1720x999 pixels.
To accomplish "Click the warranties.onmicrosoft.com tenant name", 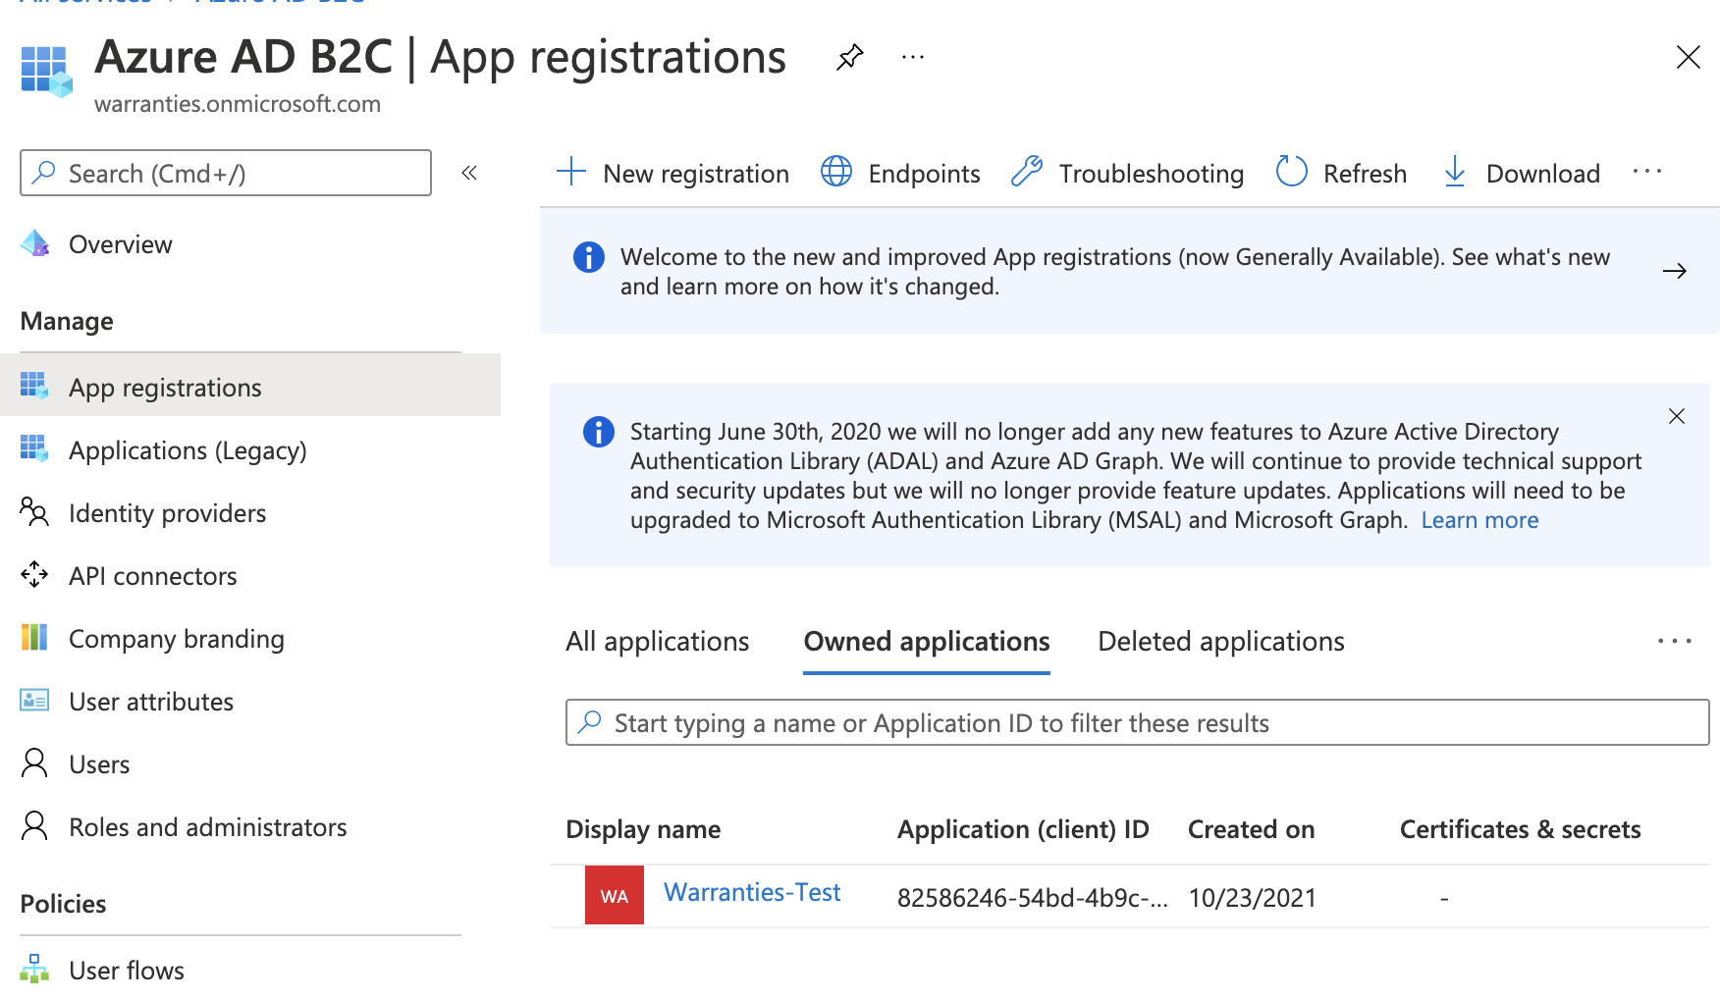I will 238,104.
